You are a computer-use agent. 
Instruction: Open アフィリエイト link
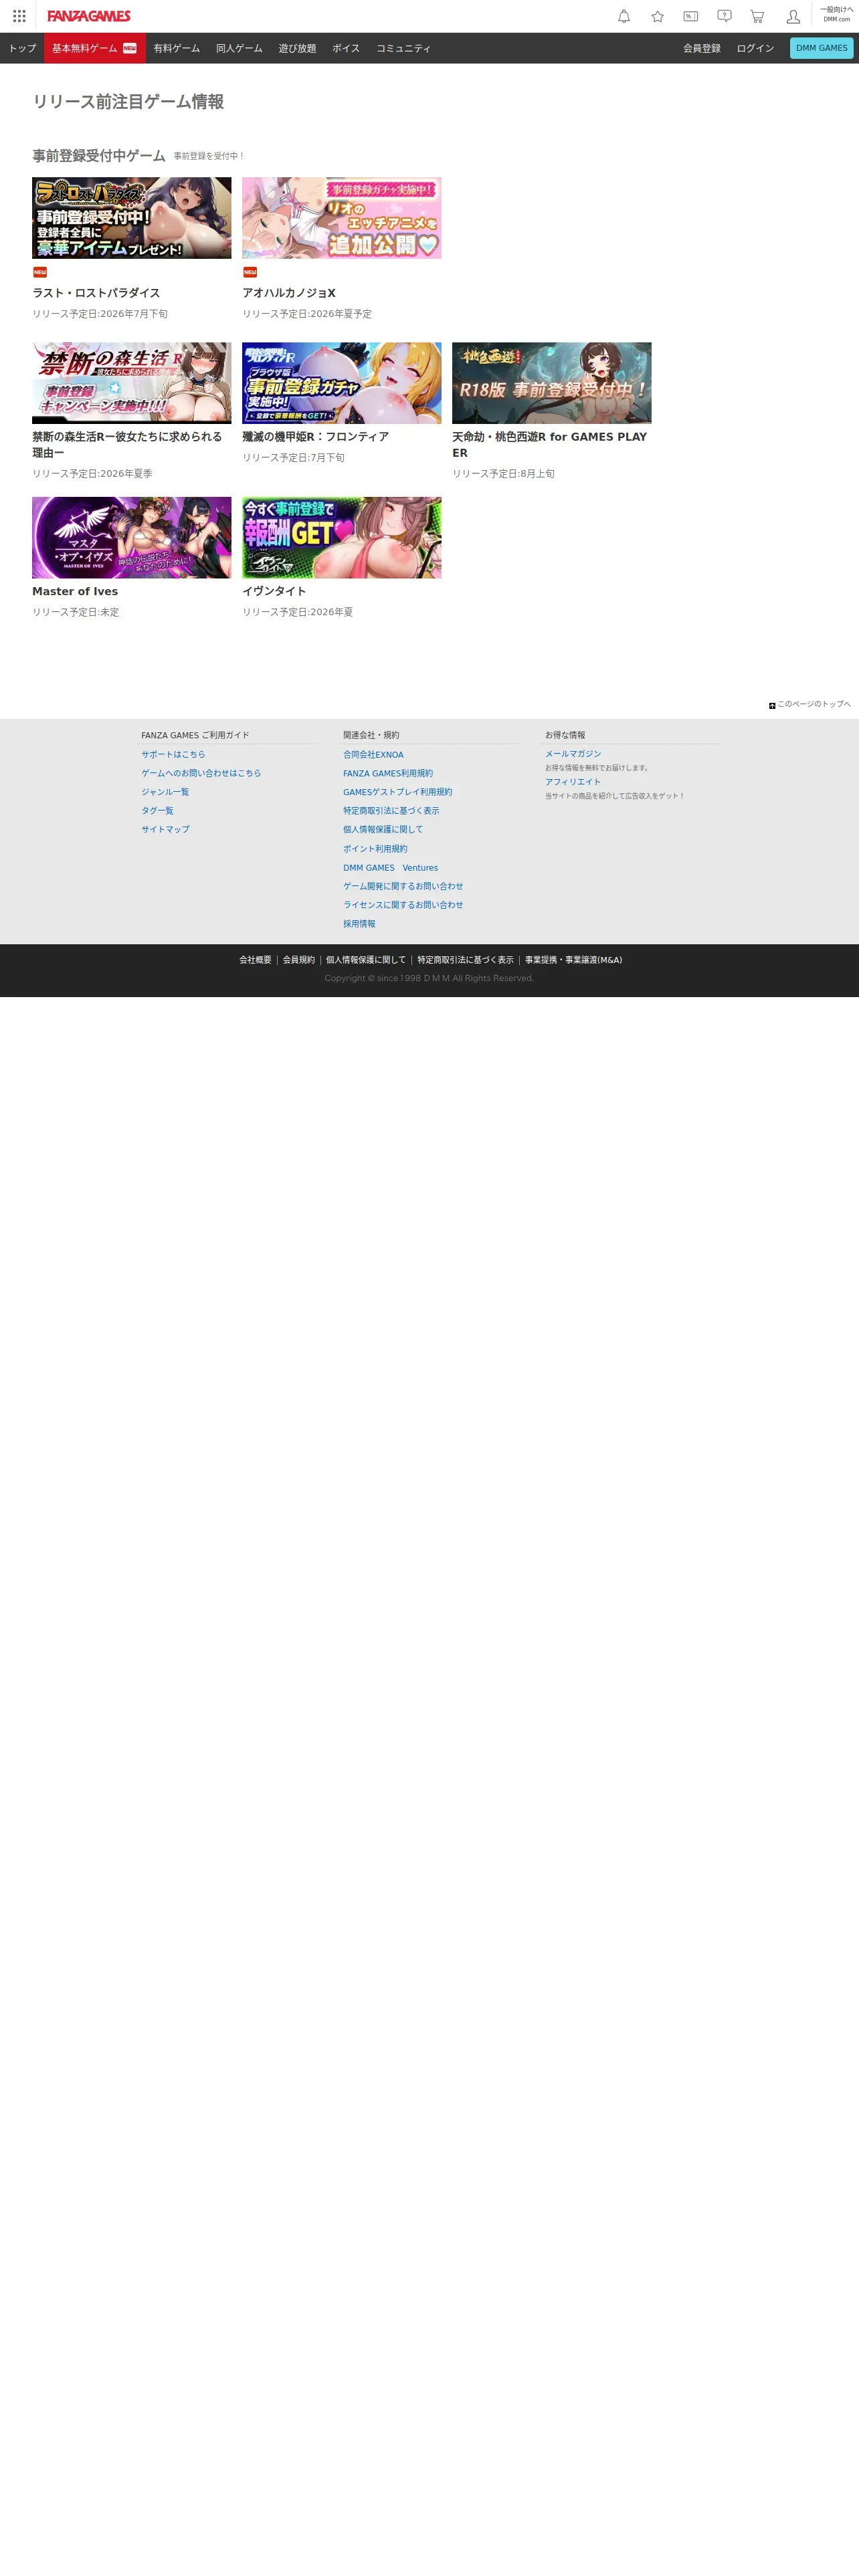(x=573, y=782)
